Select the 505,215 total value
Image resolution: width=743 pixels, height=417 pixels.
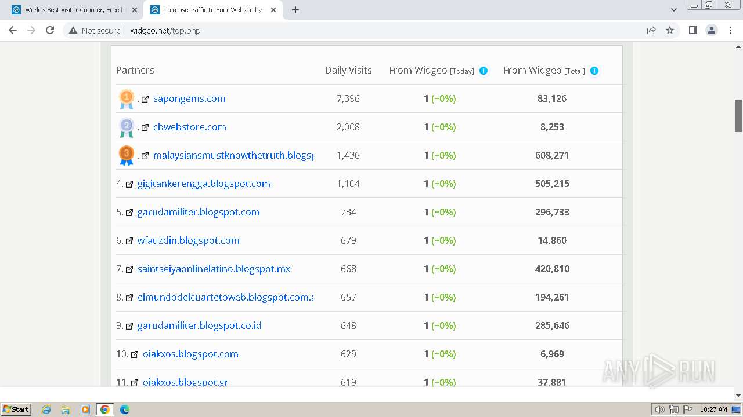[x=552, y=184]
